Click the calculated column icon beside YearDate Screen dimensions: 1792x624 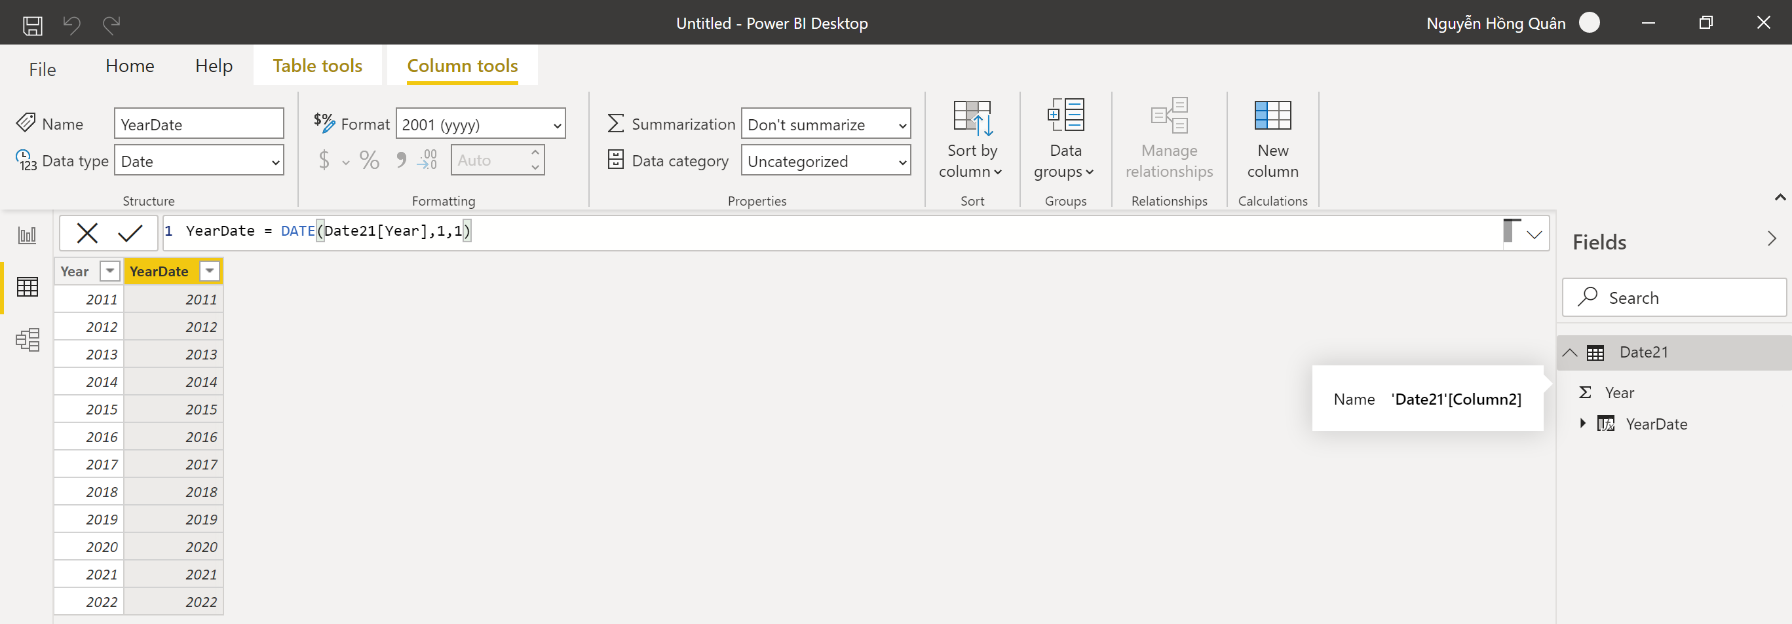pos(1605,424)
